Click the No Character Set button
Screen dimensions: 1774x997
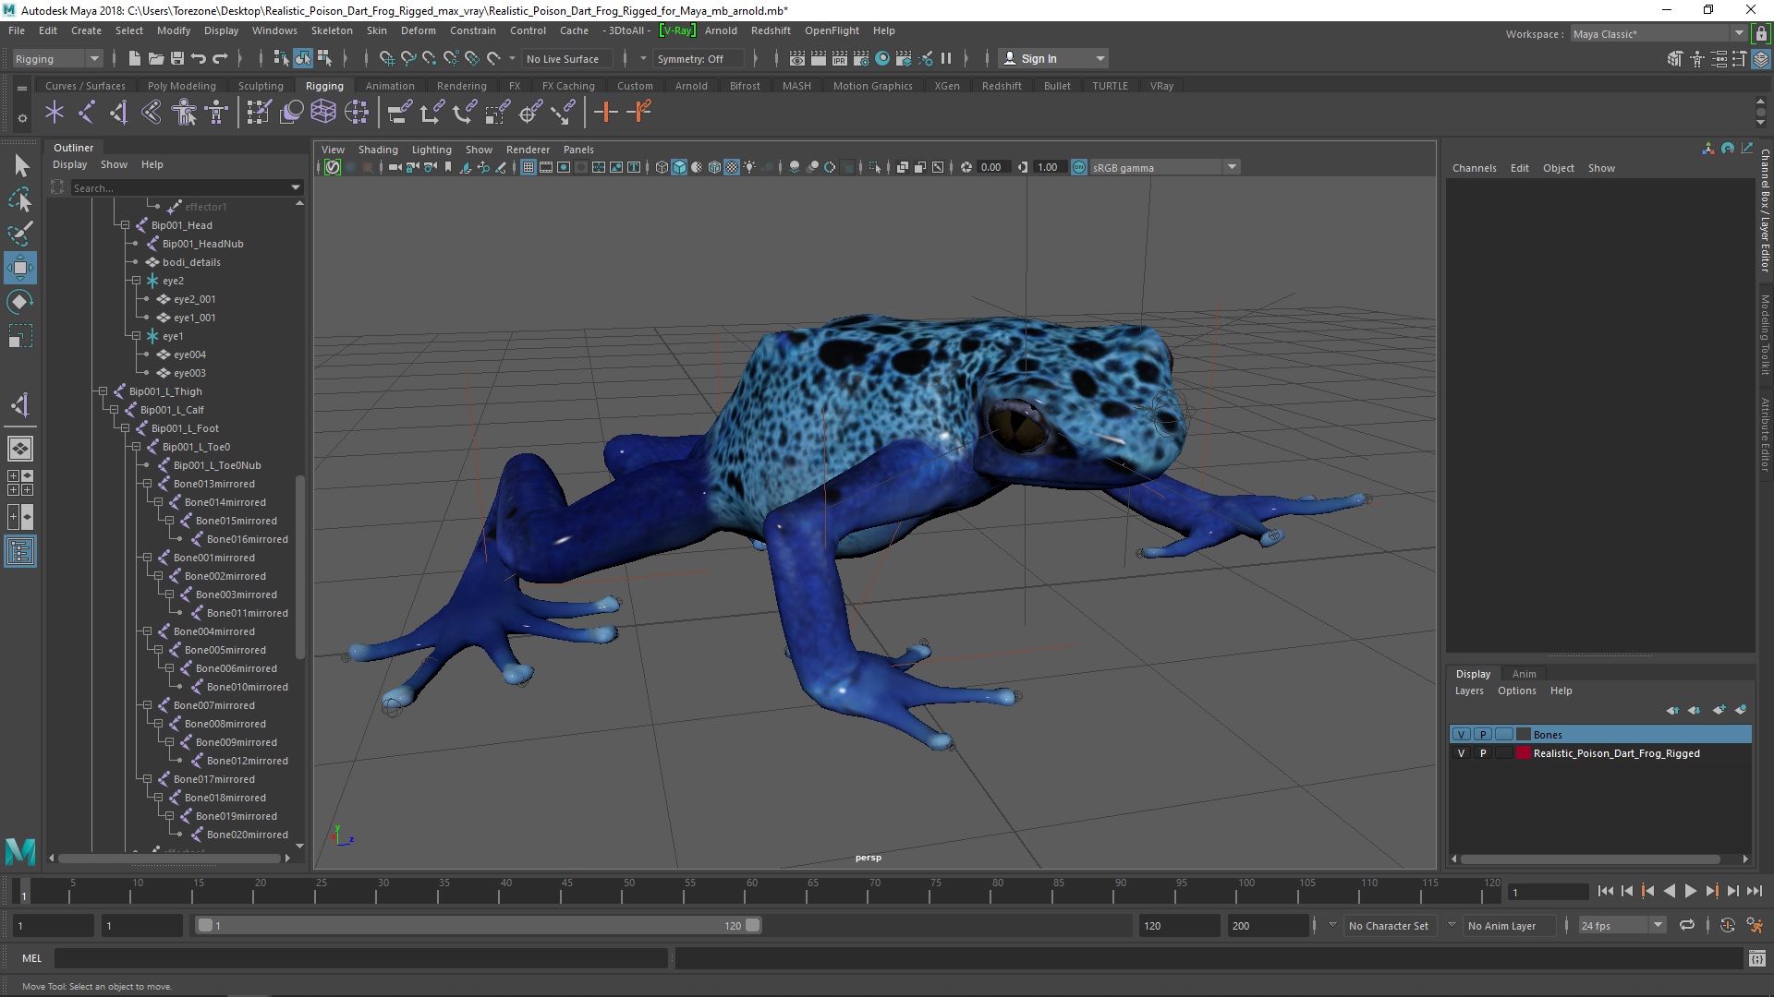(x=1388, y=925)
